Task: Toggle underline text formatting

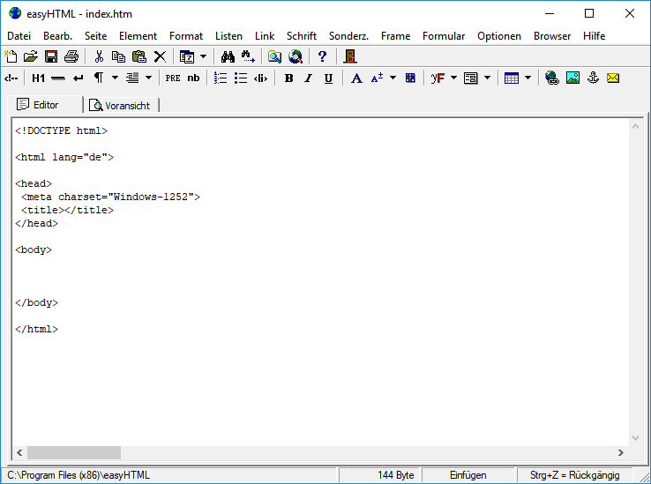Action: [x=328, y=78]
